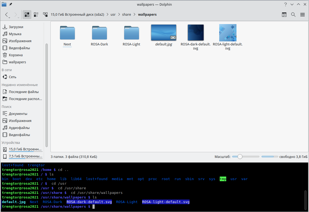
Task: Collapse the Поиск section header
Action: pos(7,107)
